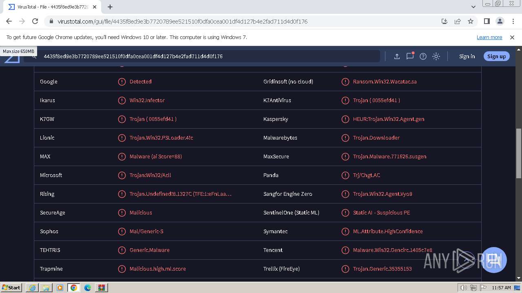Select the Trj/Chgt.AC result text
This screenshot has height=293, width=522.
tap(367, 175)
